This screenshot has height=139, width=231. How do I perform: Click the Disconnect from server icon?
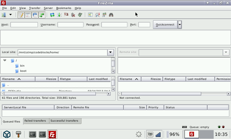pos(73,15)
